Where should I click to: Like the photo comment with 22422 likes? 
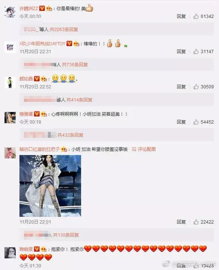tap(196, 222)
